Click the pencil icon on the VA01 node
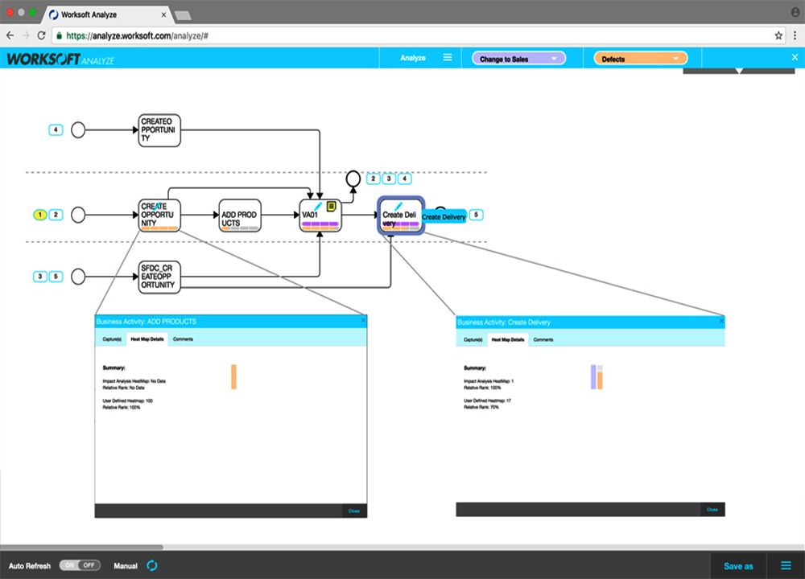The width and height of the screenshot is (805, 579). tap(318, 206)
